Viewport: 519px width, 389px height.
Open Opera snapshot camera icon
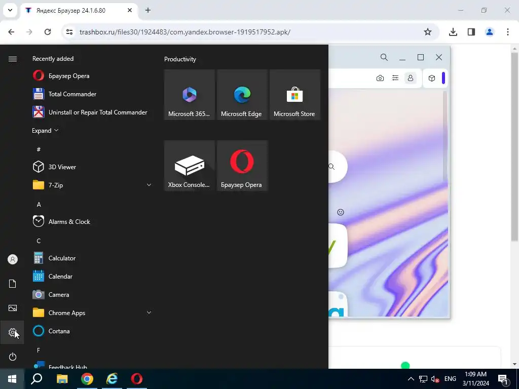tap(380, 78)
